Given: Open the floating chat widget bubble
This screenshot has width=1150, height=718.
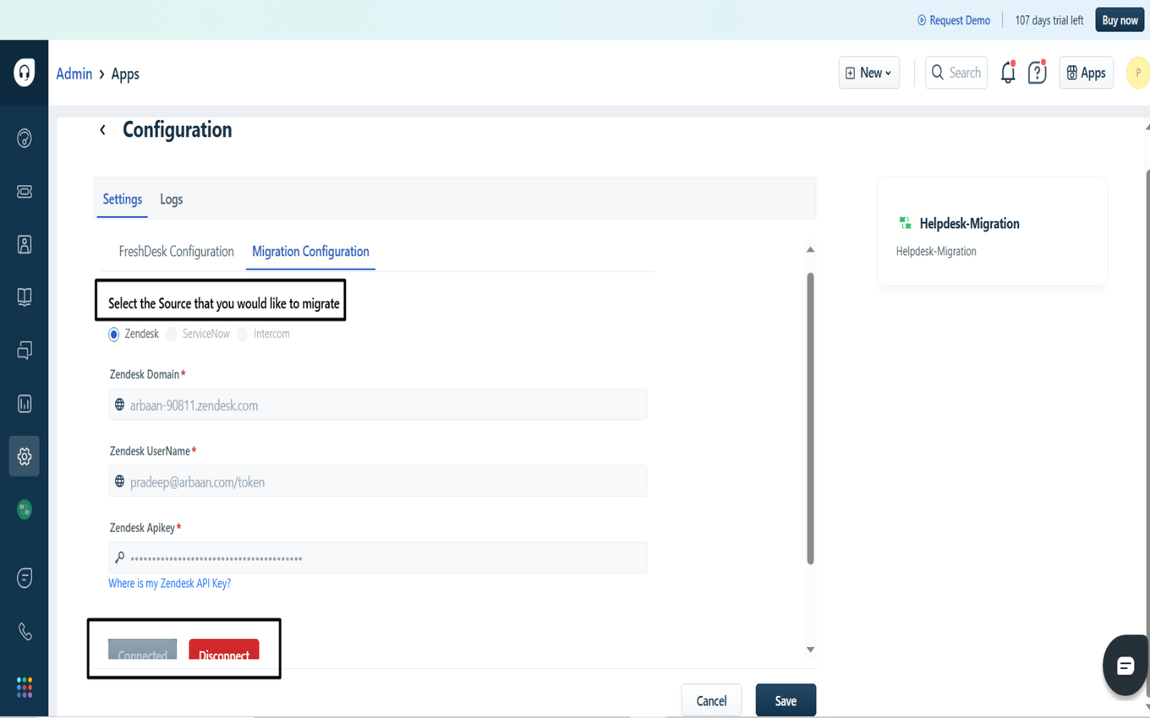Looking at the screenshot, I should 1126,666.
